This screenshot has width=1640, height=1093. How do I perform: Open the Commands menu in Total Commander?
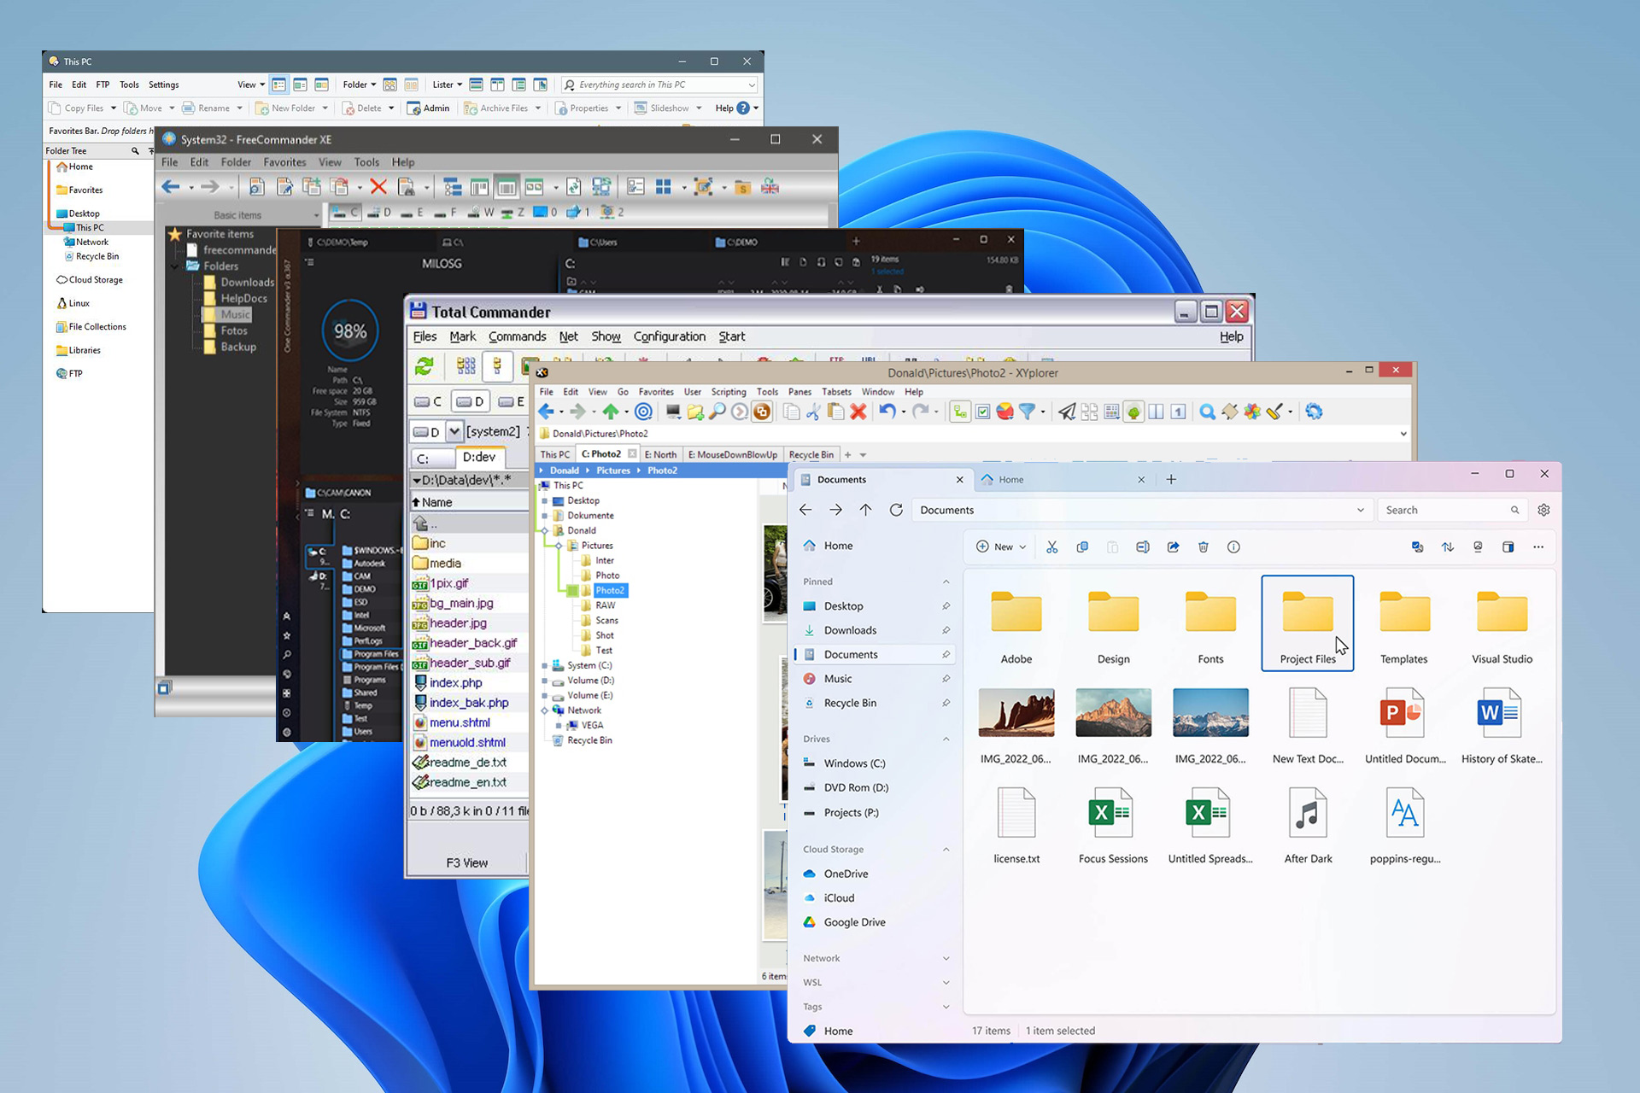tap(517, 336)
